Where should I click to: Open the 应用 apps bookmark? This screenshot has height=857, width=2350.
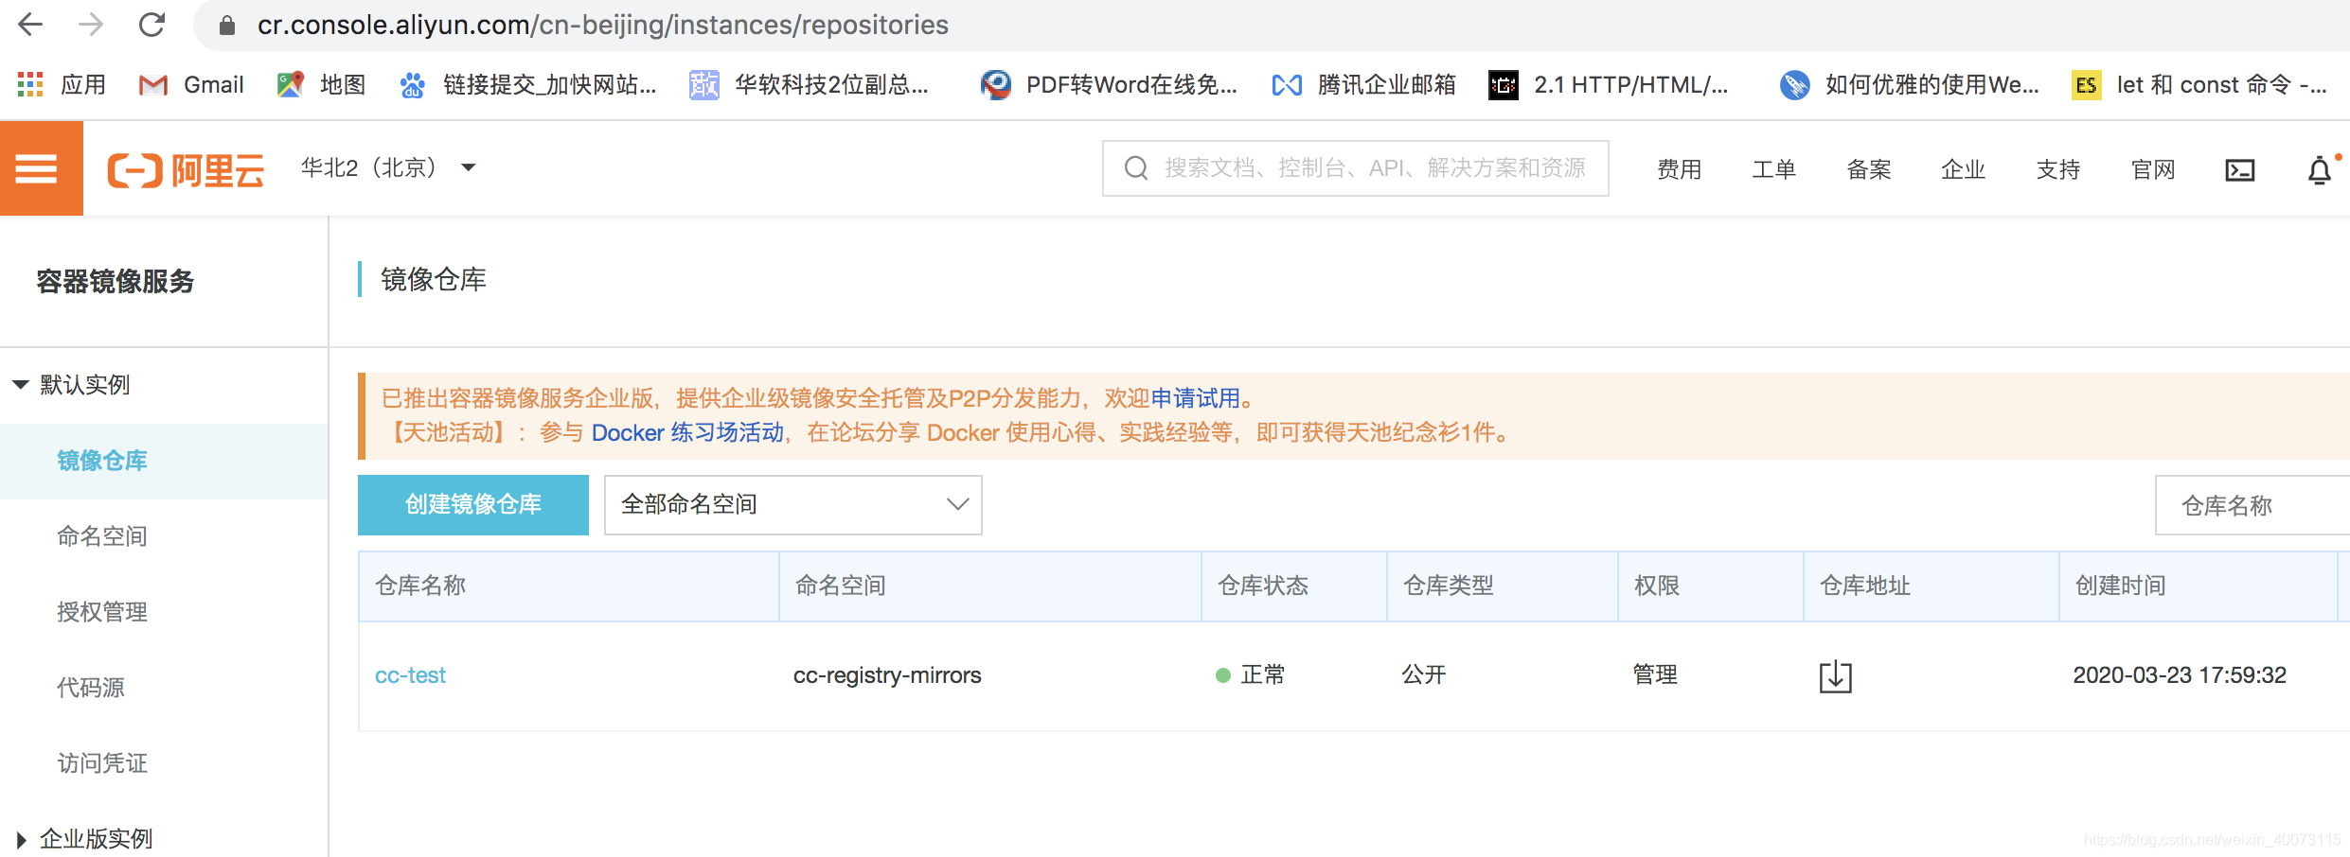pyautogui.click(x=62, y=85)
